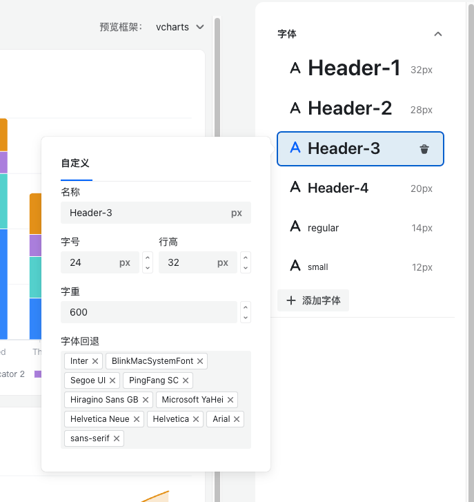Select the Header-1 font style
The height and width of the screenshot is (502, 474).
click(x=354, y=68)
